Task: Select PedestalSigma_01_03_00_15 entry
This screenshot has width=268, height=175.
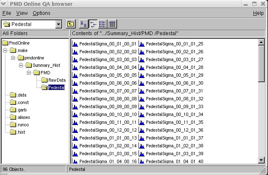Action: coord(105,154)
